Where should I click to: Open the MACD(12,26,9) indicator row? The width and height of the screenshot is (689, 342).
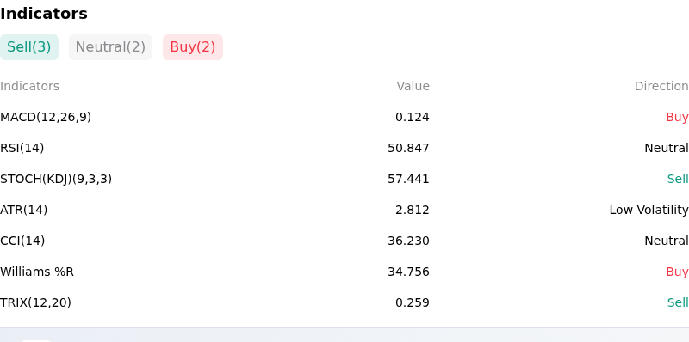point(344,117)
